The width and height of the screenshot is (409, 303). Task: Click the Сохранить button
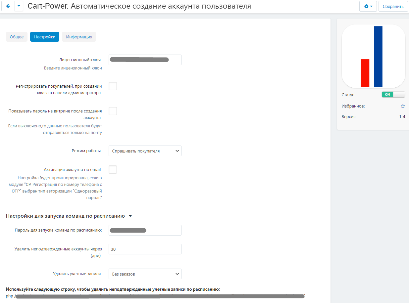pyautogui.click(x=393, y=6)
